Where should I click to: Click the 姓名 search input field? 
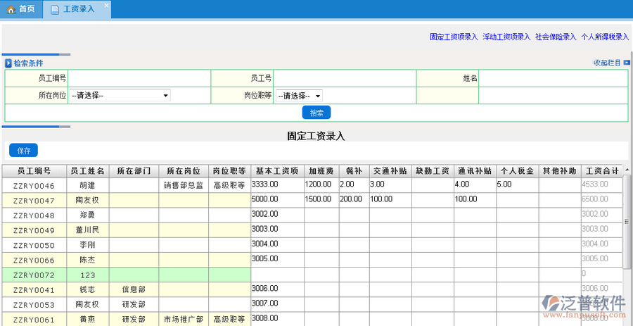click(553, 78)
